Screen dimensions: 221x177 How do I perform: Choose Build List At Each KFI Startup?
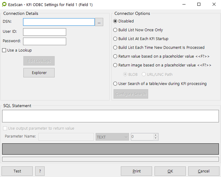(x=115, y=39)
